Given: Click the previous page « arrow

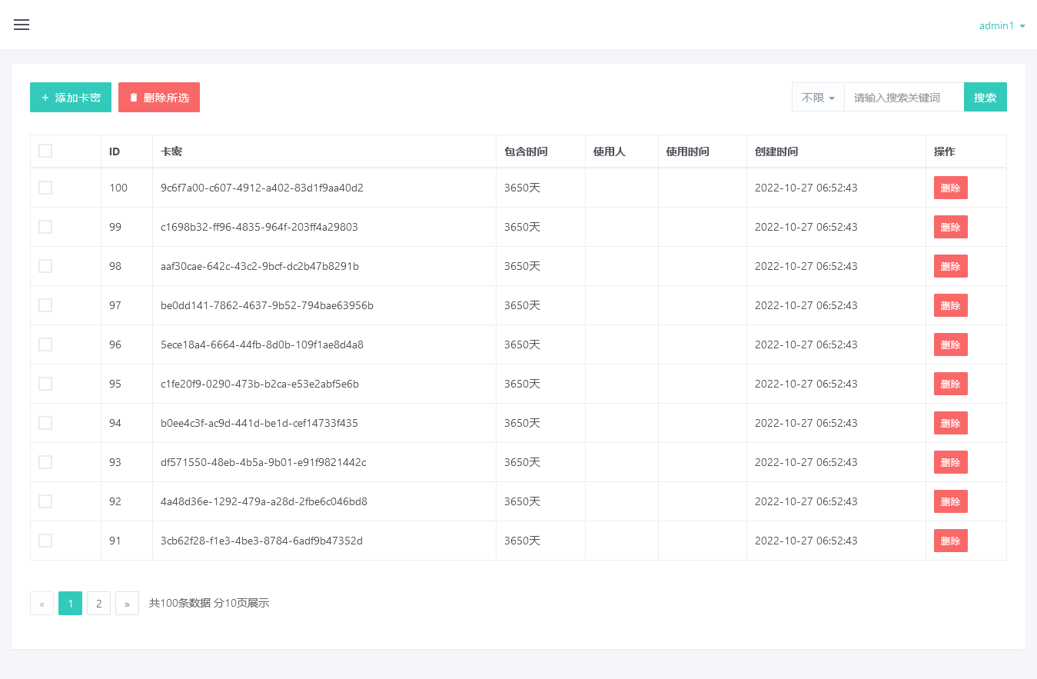Looking at the screenshot, I should [42, 604].
